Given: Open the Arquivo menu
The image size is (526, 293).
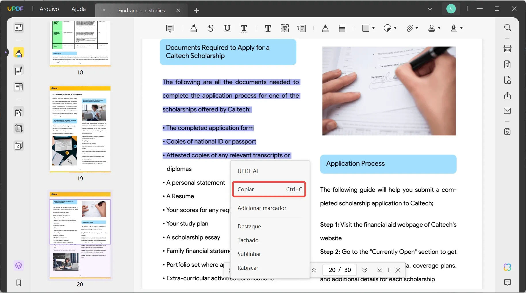Looking at the screenshot, I should (49, 9).
